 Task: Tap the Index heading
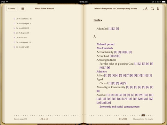(98, 20)
